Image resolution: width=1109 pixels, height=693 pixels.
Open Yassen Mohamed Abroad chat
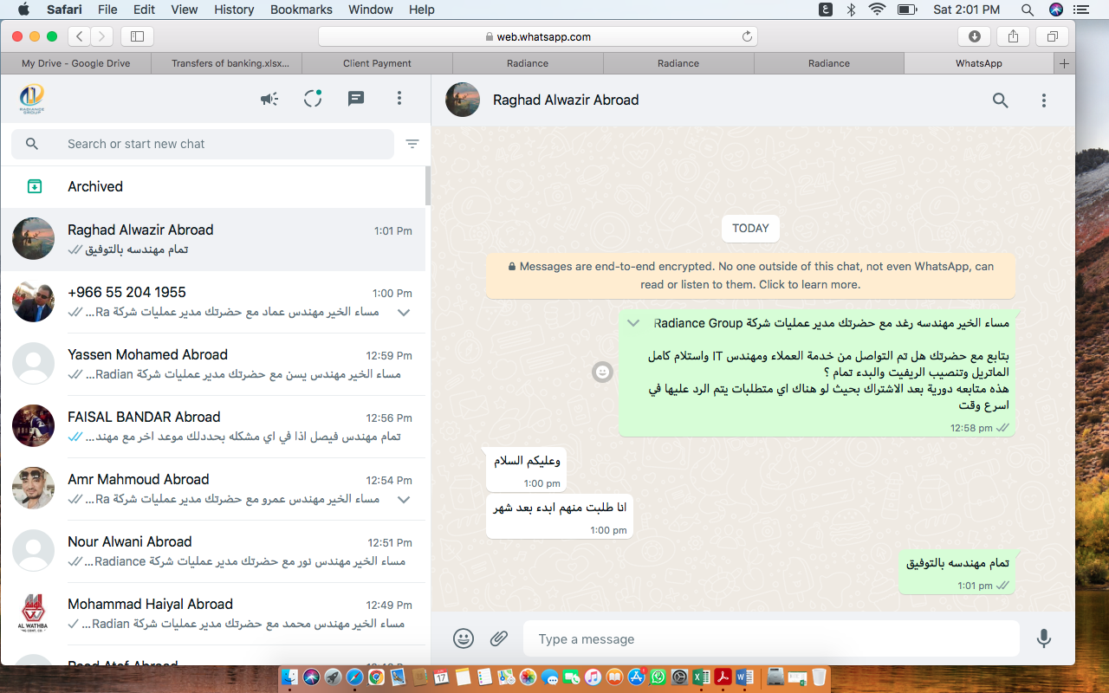tap(212, 365)
